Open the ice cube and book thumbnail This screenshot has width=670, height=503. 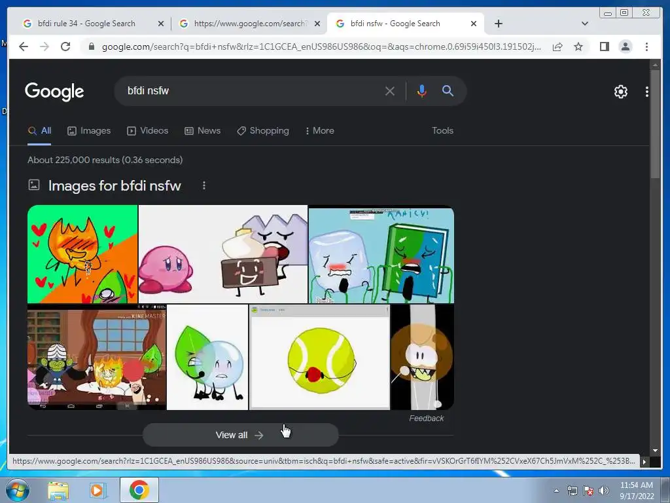click(x=381, y=254)
